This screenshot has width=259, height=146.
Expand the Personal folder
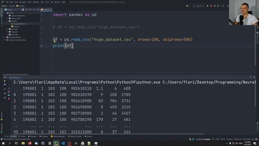pyautogui.click(x=7, y=29)
